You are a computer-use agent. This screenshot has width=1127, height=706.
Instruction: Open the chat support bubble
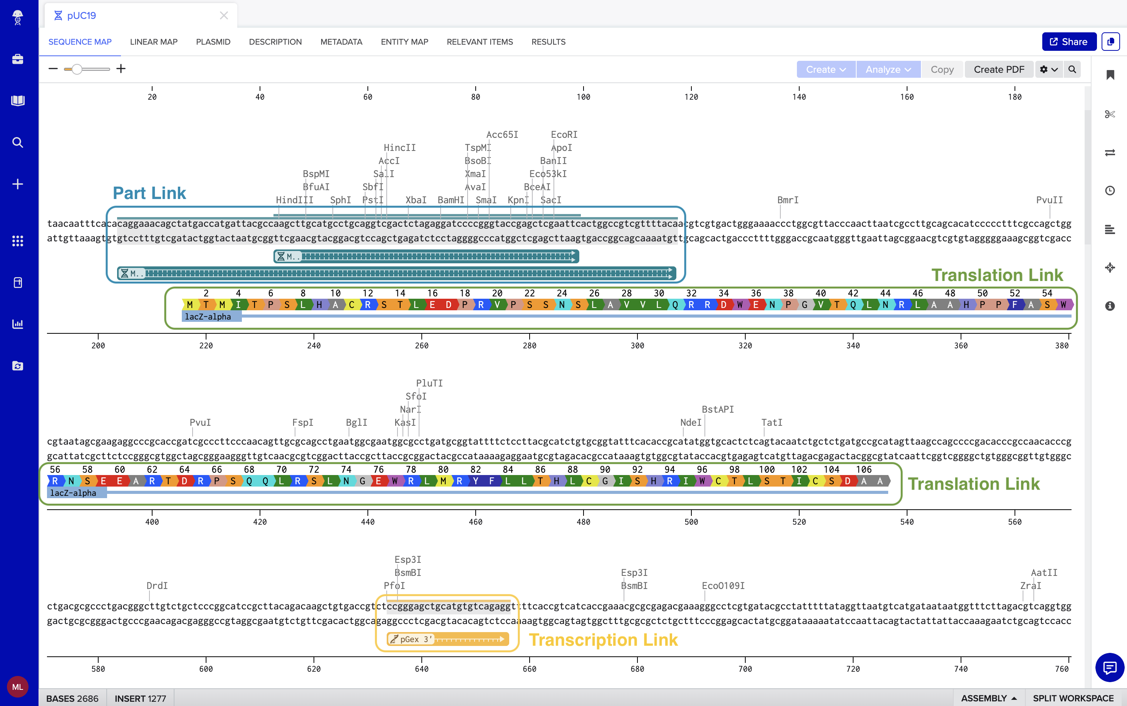click(1109, 667)
